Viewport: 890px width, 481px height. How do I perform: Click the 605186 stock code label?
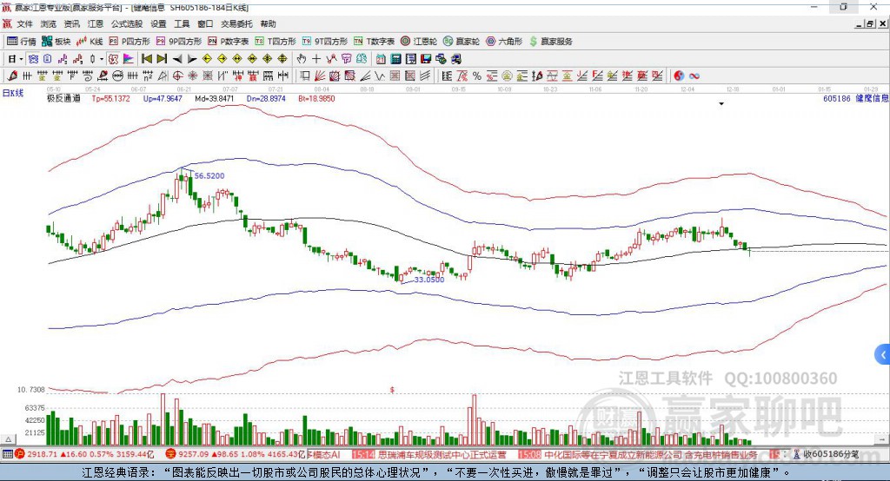tap(837, 98)
